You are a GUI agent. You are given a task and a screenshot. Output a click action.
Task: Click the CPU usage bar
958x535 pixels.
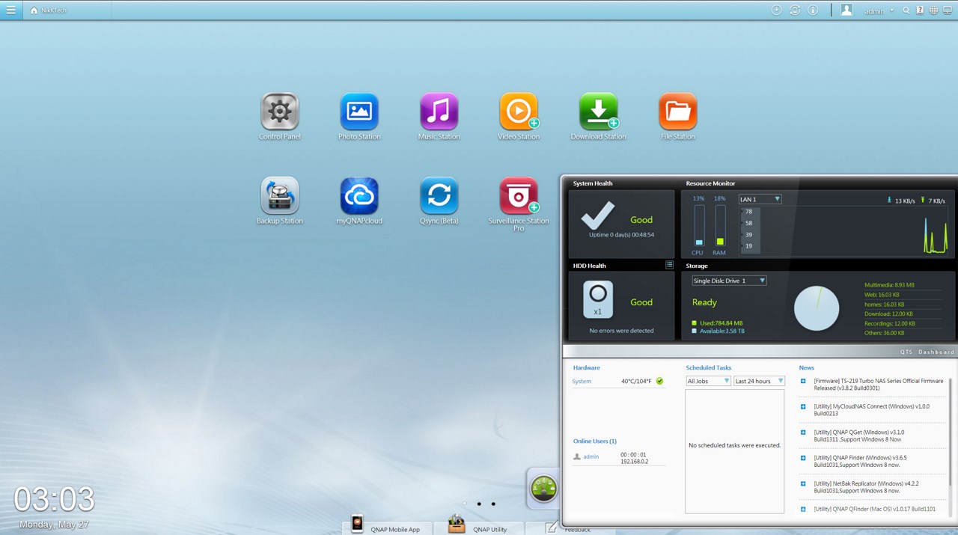[x=699, y=225]
